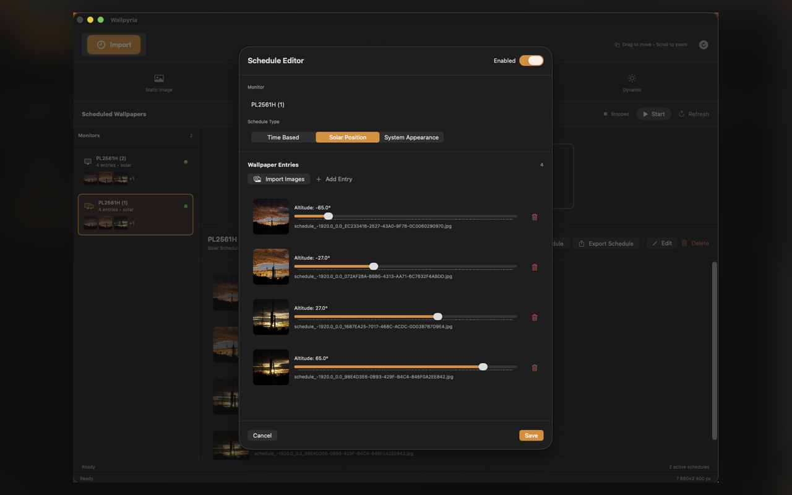Viewport: 792px width, 495px height.
Task: Click the '2 active schedules' status text
Action: click(689, 467)
